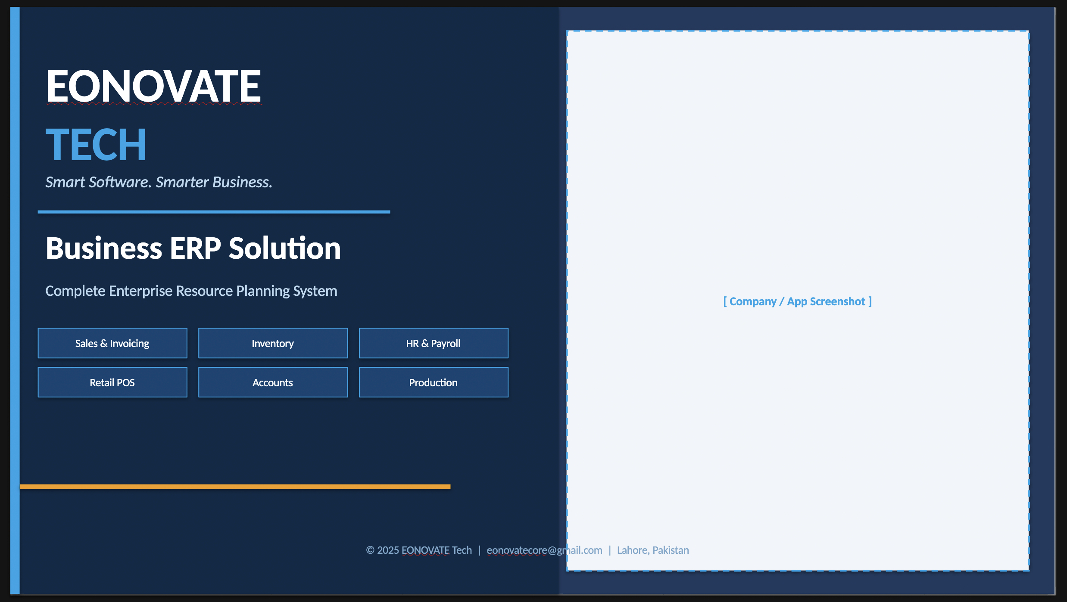The width and height of the screenshot is (1067, 602).
Task: Click the Lahore, Pakistan footer text
Action: coord(653,550)
